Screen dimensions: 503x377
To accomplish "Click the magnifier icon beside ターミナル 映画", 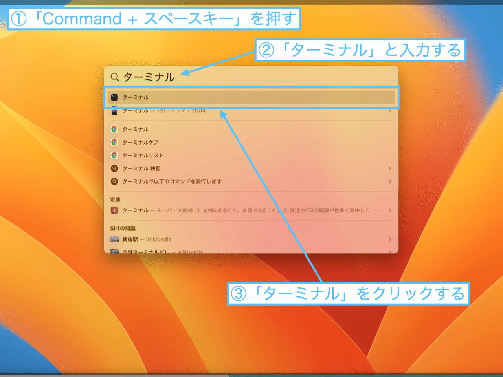I will click(114, 168).
